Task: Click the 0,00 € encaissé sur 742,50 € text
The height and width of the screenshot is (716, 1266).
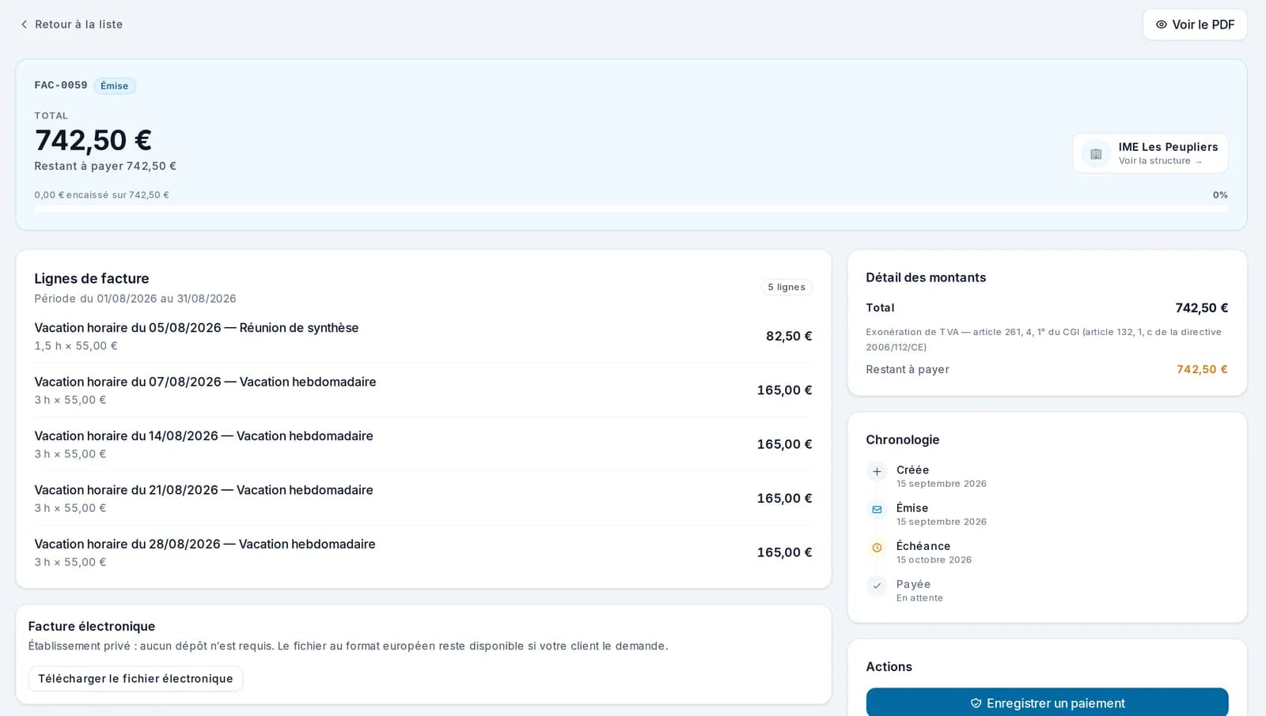Action: click(x=101, y=195)
